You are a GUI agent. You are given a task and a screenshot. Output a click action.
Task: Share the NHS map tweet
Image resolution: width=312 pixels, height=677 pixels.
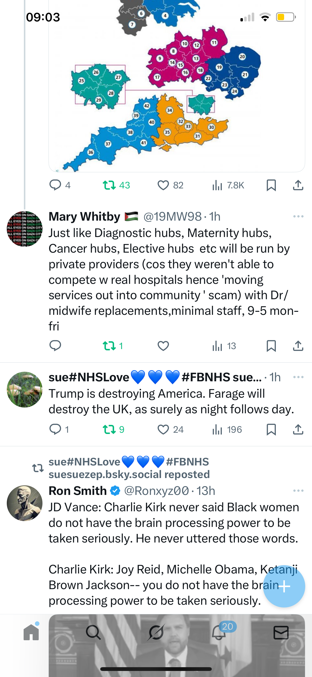point(298,185)
